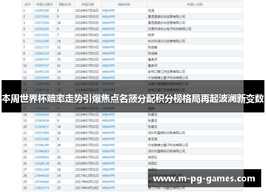Select applicant name in row 1
This screenshot has width=266, height=192.
click(x=151, y=11)
